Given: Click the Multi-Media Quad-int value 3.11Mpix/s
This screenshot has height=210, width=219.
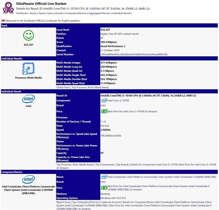Looking at the screenshot, I should coord(107,71).
